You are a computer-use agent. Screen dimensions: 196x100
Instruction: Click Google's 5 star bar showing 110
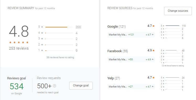173,26
